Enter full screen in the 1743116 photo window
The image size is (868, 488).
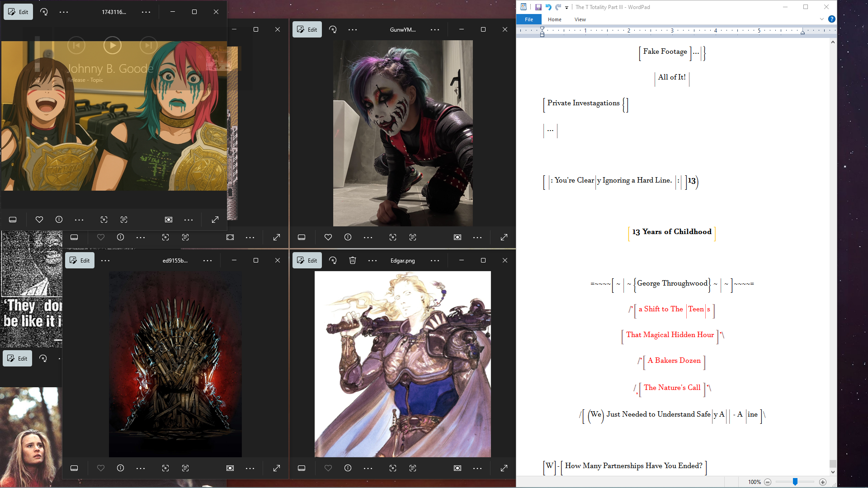[x=215, y=220]
